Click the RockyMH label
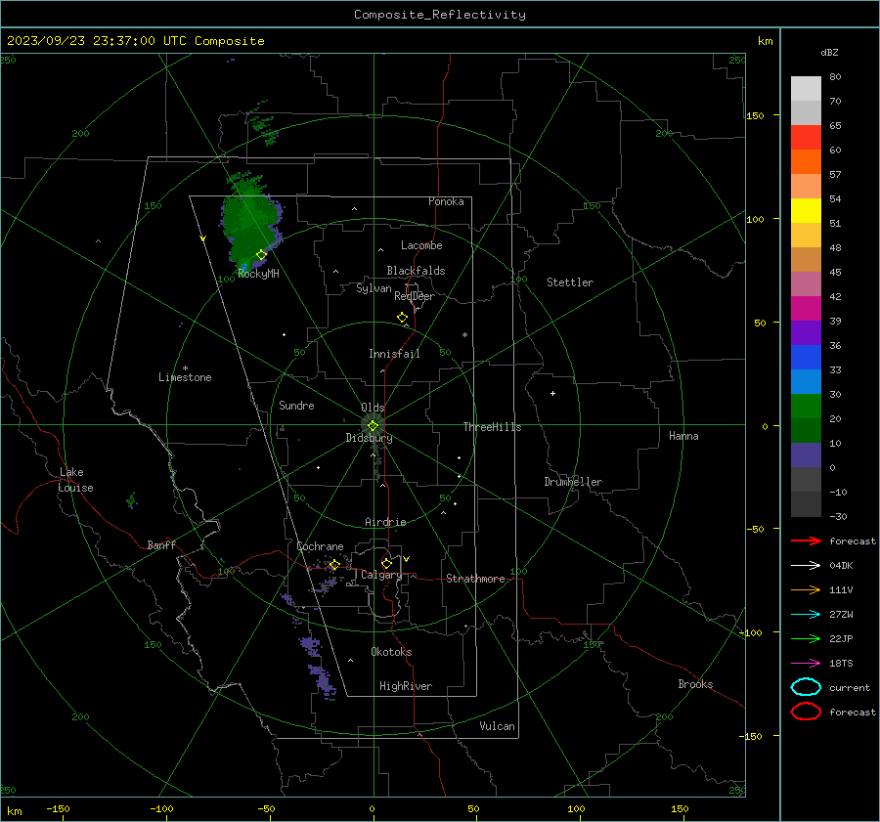880x822 pixels. coord(258,274)
